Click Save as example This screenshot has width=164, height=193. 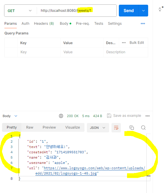[x=124, y=116]
